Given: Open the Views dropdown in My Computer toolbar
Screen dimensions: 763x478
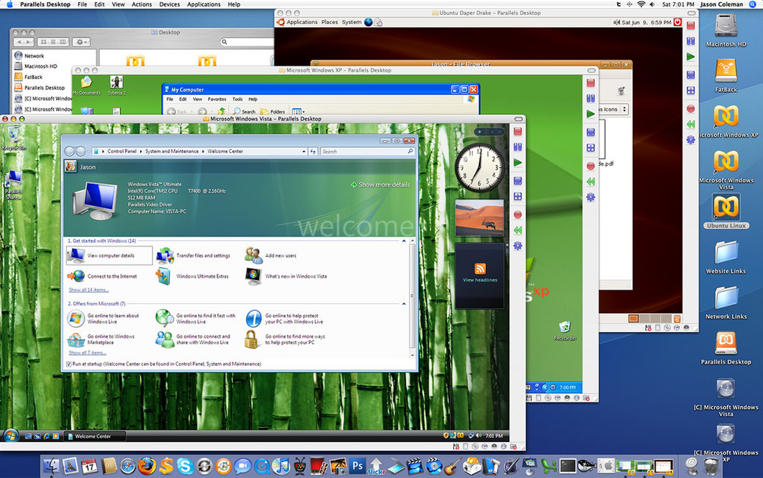Looking at the screenshot, I should (298, 111).
